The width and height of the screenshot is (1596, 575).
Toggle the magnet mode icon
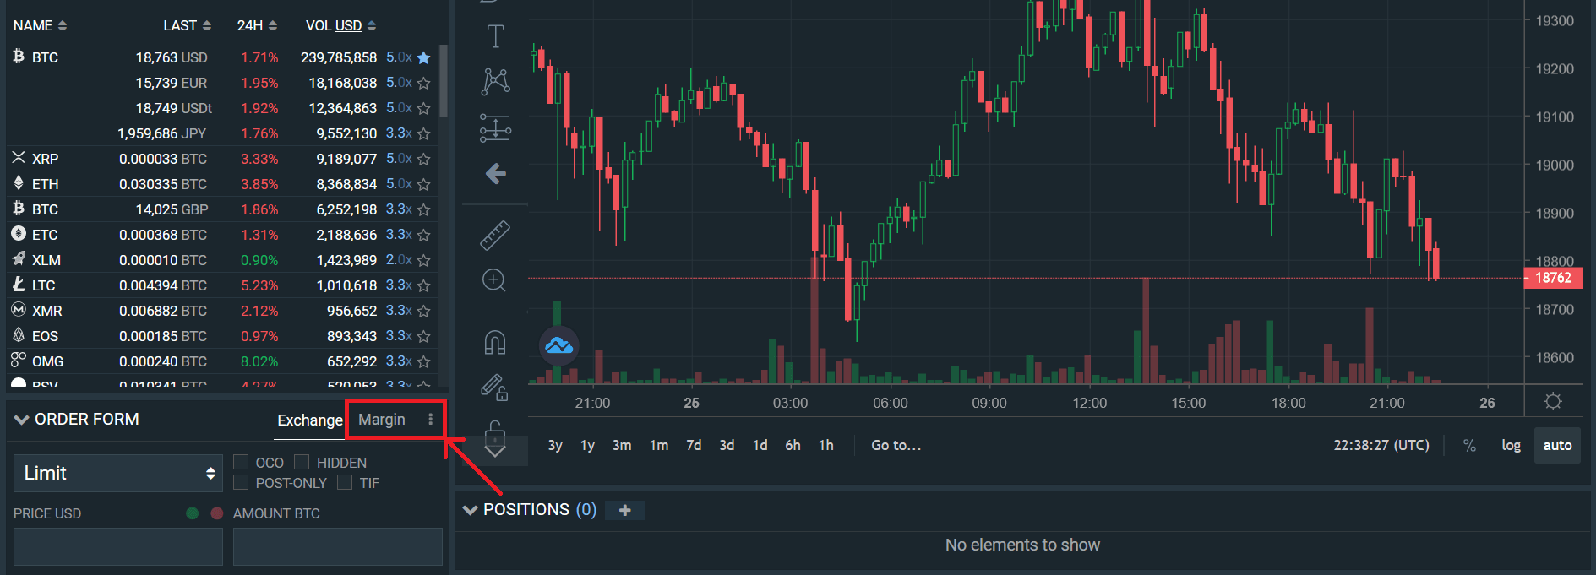[495, 342]
